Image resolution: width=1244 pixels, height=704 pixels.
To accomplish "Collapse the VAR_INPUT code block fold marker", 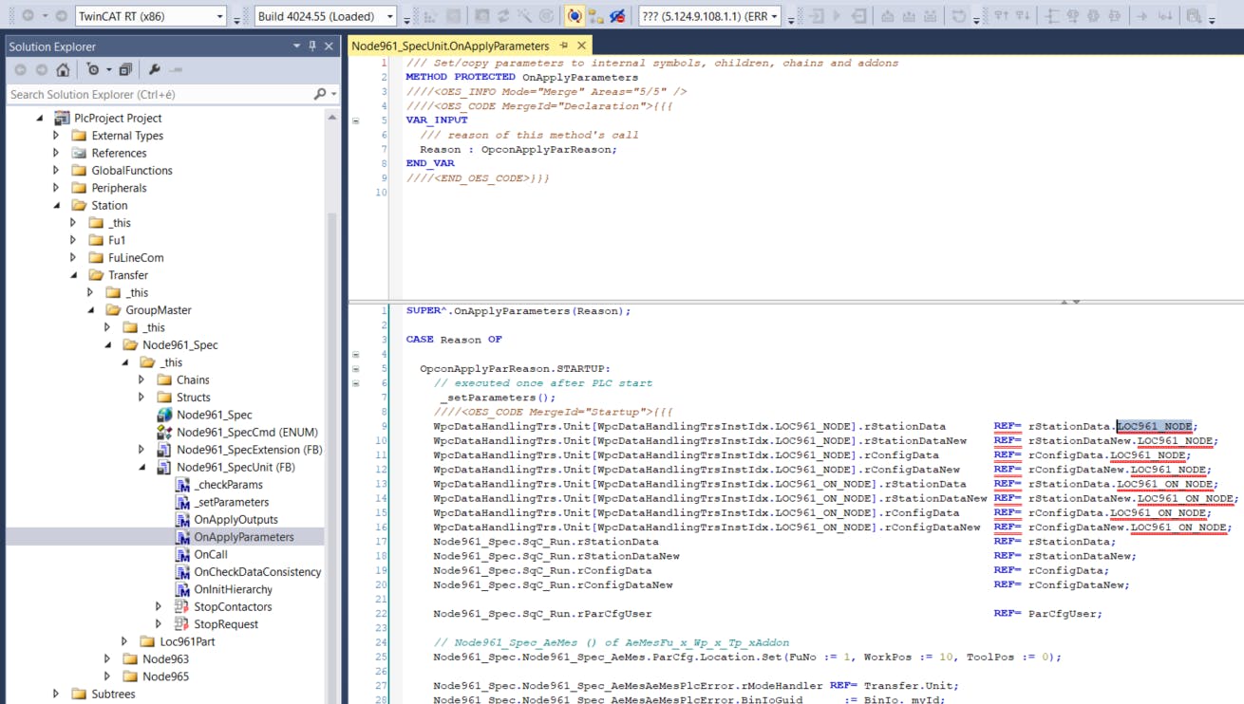I will [356, 120].
